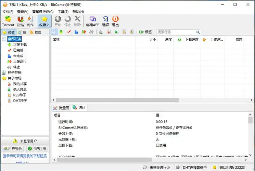The image size is (255, 171).
Task: Select RSS种子 in the tree
Action: (20, 95)
